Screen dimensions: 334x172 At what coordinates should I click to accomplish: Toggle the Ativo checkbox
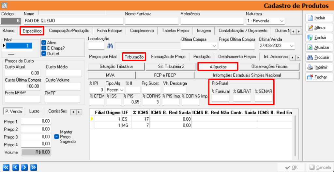44,43
